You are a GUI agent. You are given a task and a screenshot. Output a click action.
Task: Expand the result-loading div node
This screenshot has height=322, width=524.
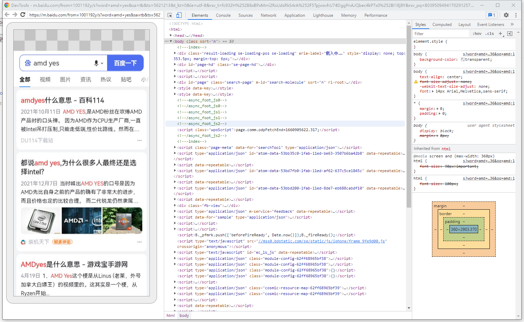175,53
